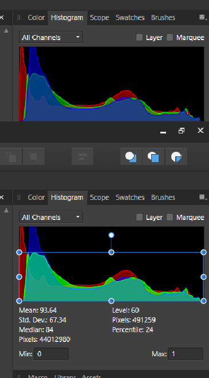Open the upper Histogram panel's preferences menu icon
This screenshot has height=378, width=209.
(x=203, y=17)
